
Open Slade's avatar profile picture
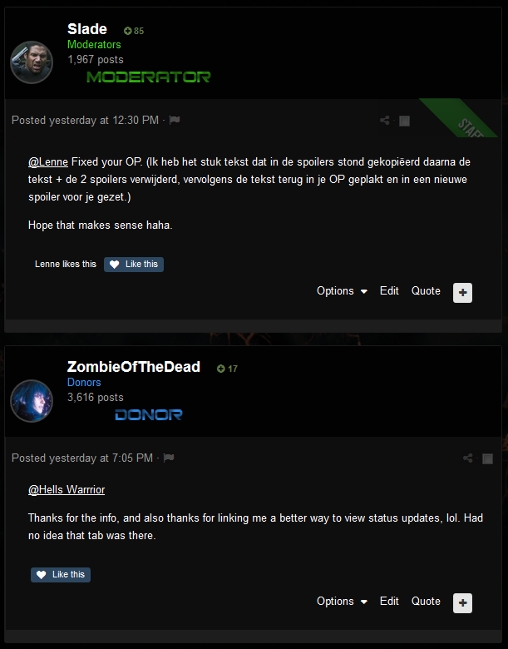pos(32,62)
